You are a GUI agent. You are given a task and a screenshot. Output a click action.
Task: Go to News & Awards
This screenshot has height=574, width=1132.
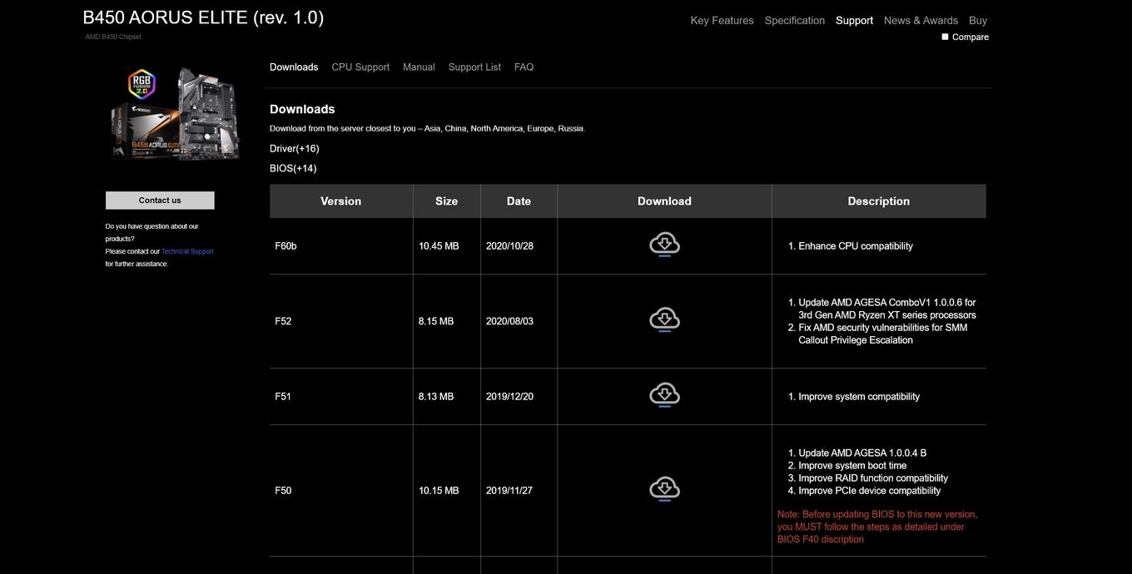(x=921, y=20)
